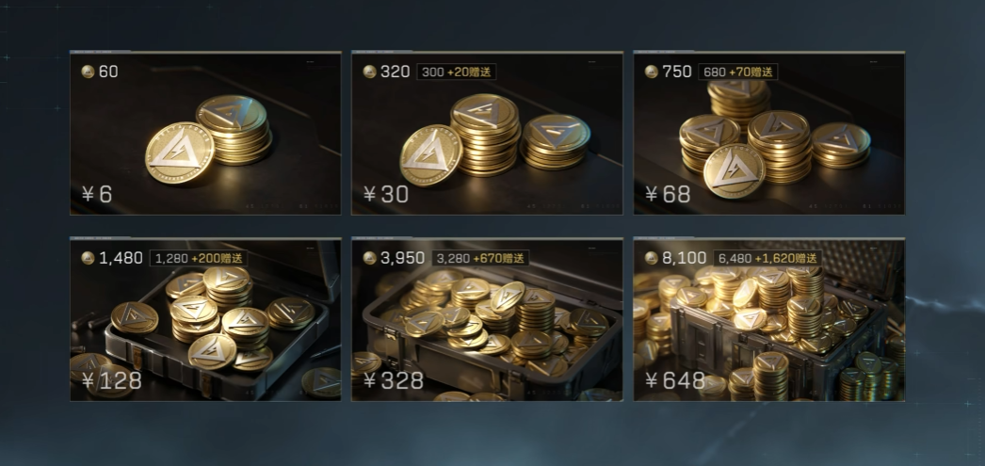This screenshot has width=985, height=466.
Task: Click the 6,480 +1,620赠送 bonus tag
Action: click(767, 258)
